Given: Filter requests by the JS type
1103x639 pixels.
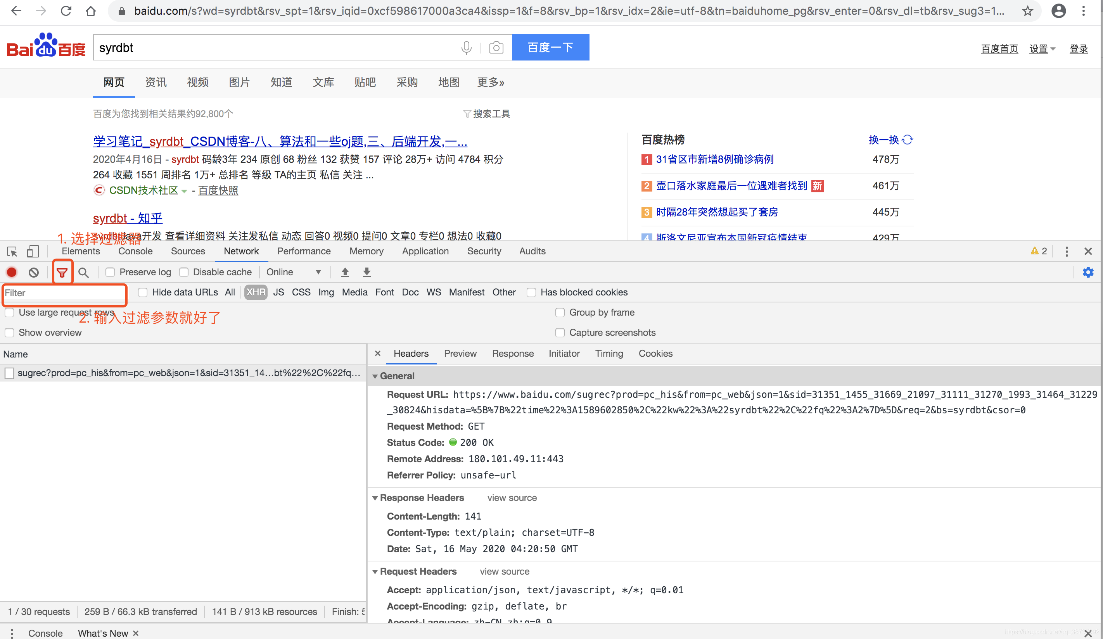Looking at the screenshot, I should (278, 292).
